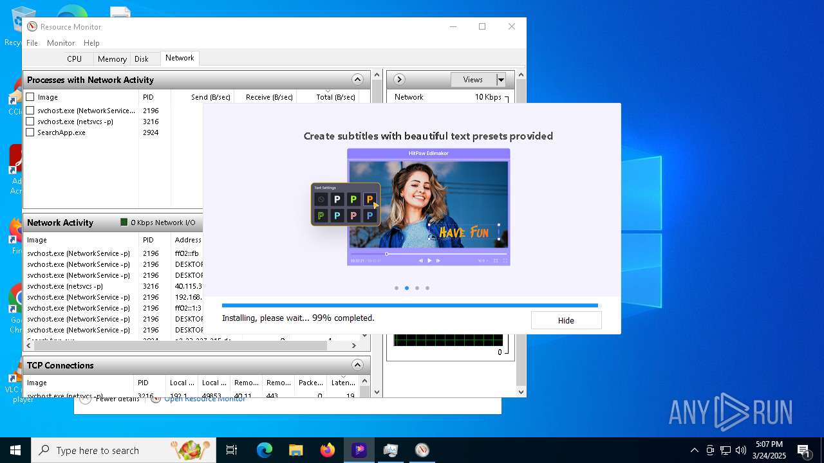Select the third slide indicator dot

point(417,288)
